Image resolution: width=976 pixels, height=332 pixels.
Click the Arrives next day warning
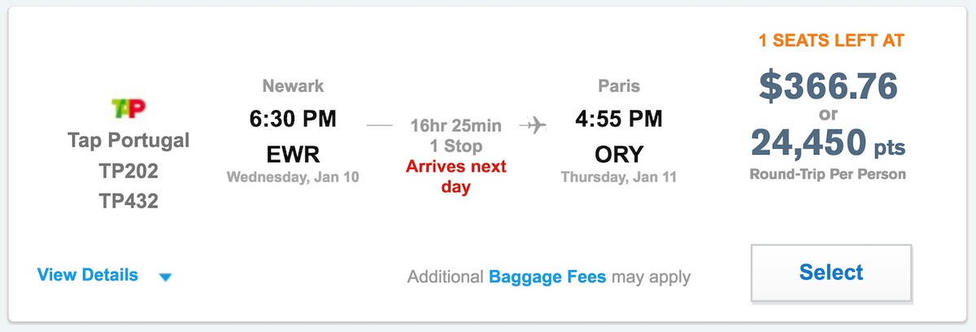[455, 177]
